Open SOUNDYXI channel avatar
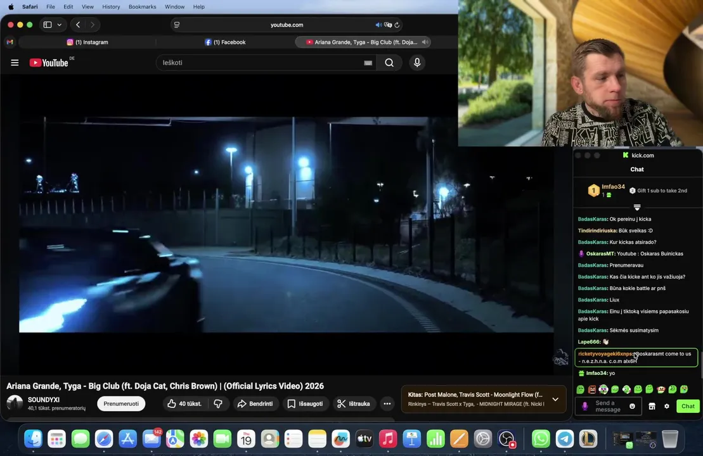703x456 pixels. pos(15,403)
